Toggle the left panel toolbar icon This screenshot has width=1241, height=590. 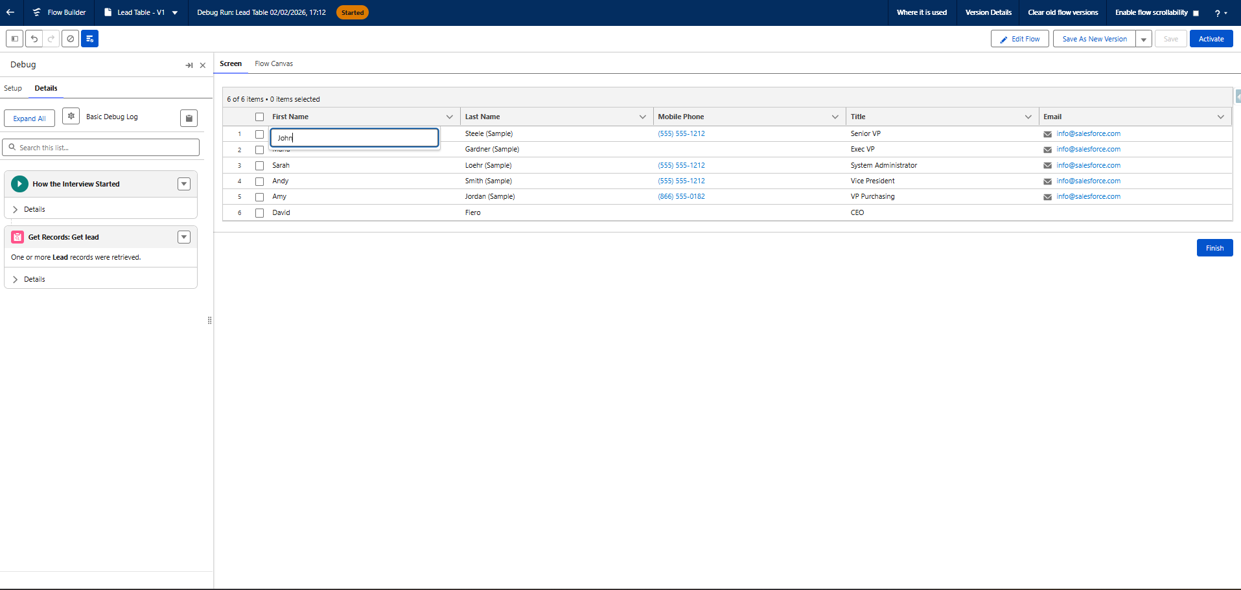click(15, 39)
